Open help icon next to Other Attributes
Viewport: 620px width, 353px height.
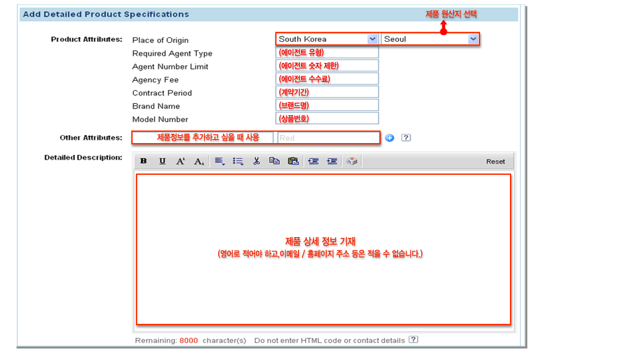[x=406, y=138]
